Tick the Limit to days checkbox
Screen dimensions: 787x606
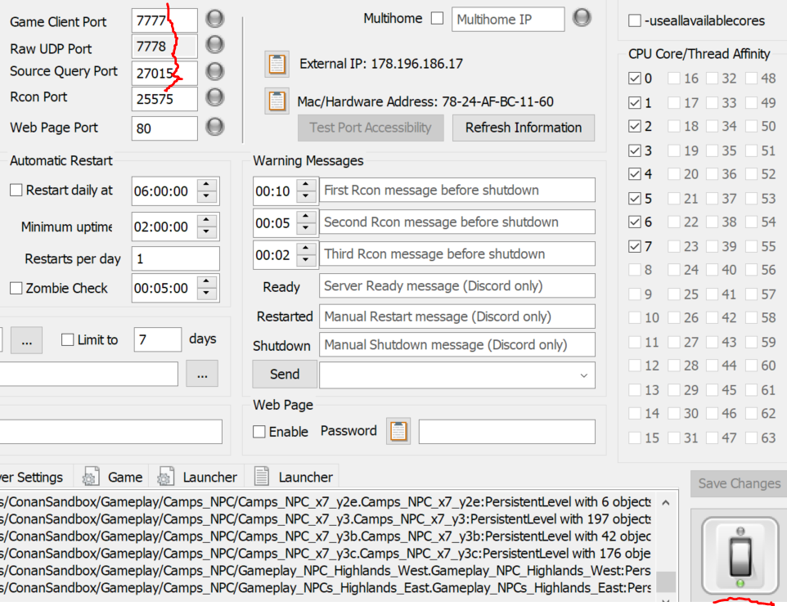(67, 339)
